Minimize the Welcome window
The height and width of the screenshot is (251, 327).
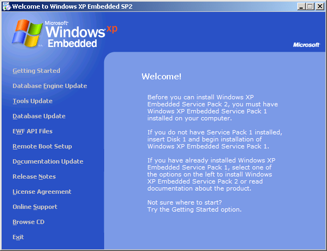click(x=301, y=6)
